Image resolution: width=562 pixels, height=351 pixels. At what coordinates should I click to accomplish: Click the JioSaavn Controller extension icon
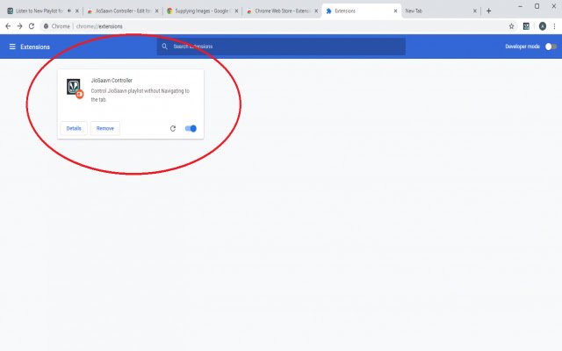pos(75,88)
